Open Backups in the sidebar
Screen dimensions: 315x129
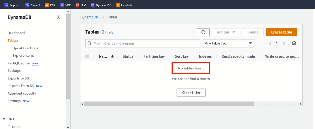coord(14,71)
